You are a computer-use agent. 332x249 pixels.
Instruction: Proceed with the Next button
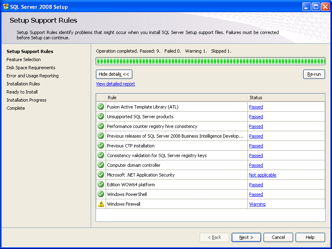(x=246, y=237)
